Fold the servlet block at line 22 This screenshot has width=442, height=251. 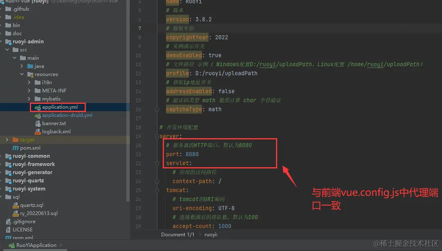[157, 164]
